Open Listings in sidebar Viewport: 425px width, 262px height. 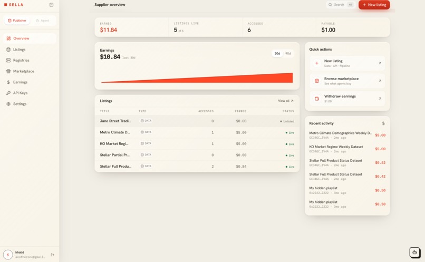pyautogui.click(x=30, y=50)
